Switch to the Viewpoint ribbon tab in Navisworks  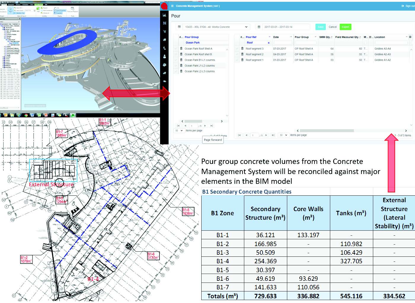point(10,5)
